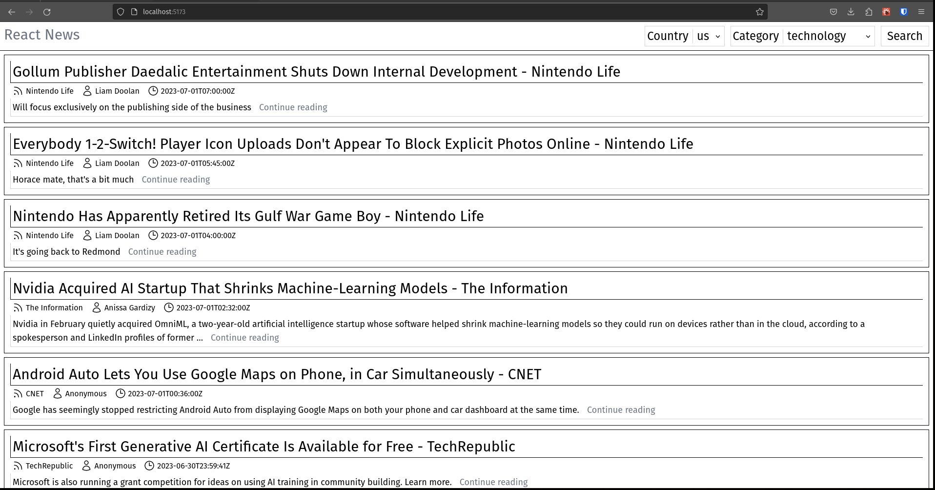The image size is (935, 490).
Task: Open the browser hamburger menu
Action: [x=921, y=12]
